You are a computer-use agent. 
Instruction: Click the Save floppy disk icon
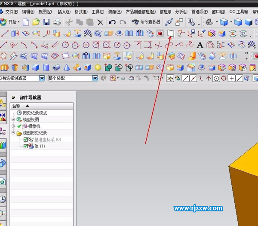click(46, 22)
